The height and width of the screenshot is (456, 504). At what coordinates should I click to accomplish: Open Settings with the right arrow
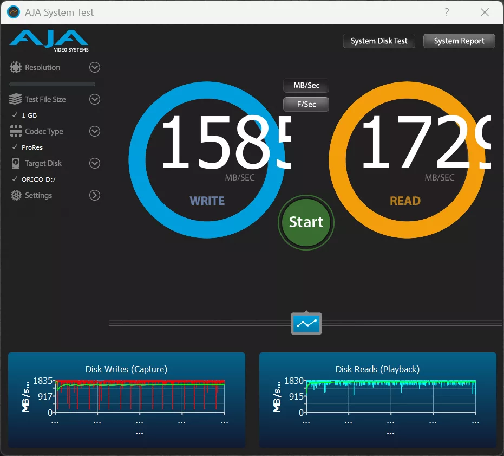pos(95,196)
